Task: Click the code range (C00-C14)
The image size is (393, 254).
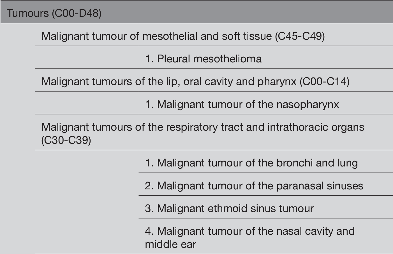Action: point(324,81)
